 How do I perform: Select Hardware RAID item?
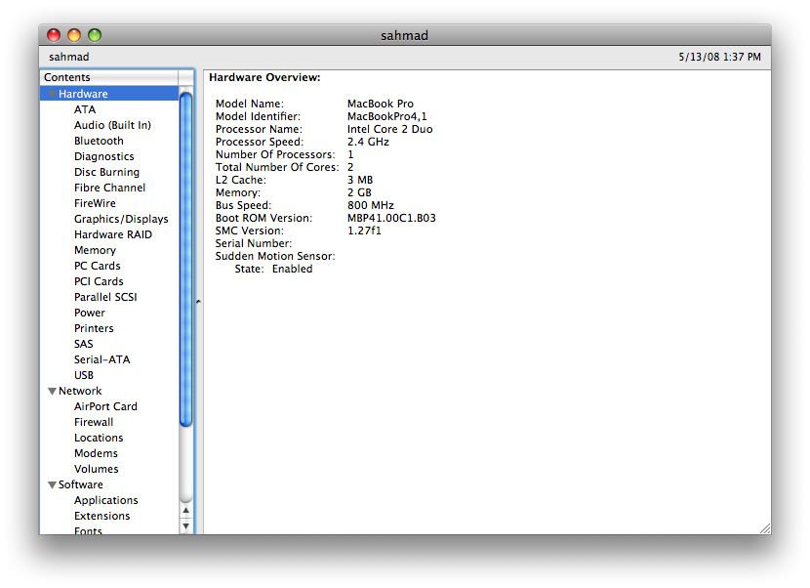coord(112,234)
